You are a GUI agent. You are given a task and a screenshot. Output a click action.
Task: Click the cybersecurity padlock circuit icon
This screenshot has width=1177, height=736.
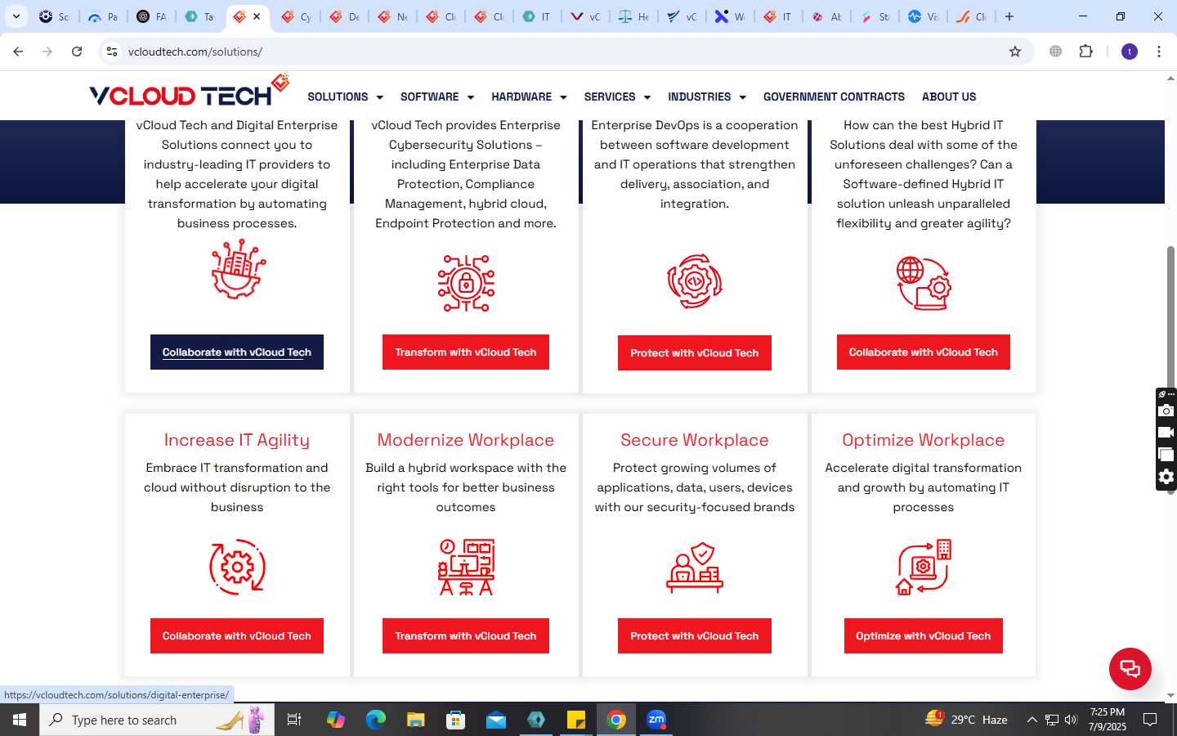coord(466,283)
